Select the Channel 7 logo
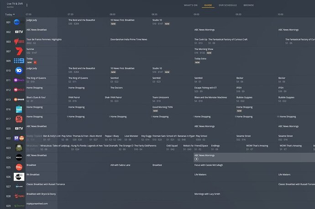This screenshot has width=315, height=209. tap(19, 51)
